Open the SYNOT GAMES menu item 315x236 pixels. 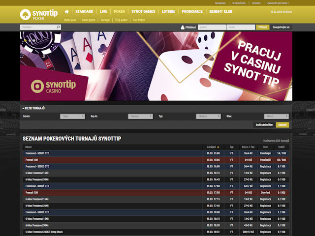click(x=143, y=12)
